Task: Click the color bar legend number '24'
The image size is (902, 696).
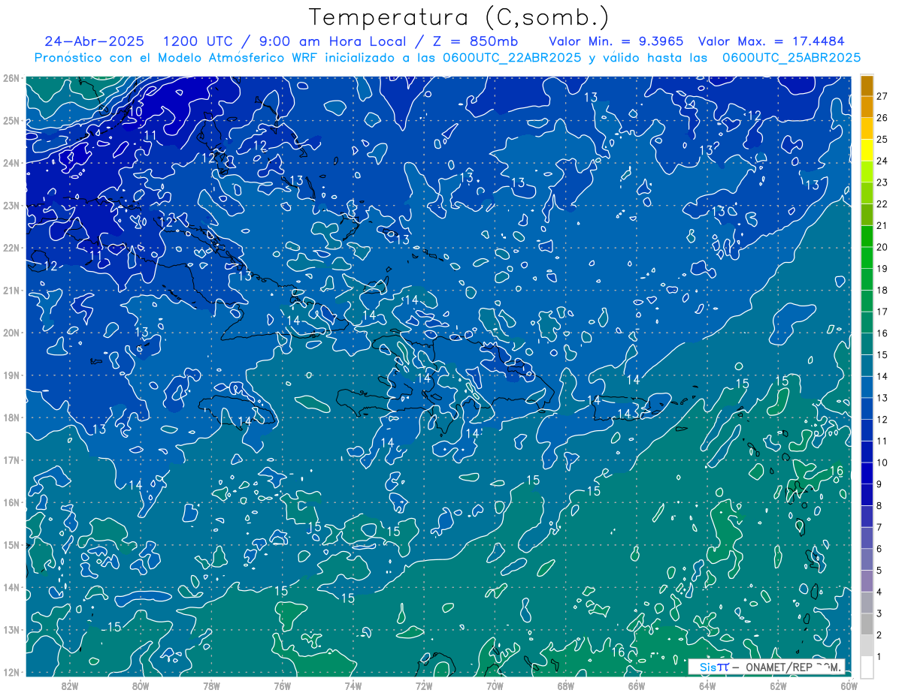Action: (x=882, y=161)
